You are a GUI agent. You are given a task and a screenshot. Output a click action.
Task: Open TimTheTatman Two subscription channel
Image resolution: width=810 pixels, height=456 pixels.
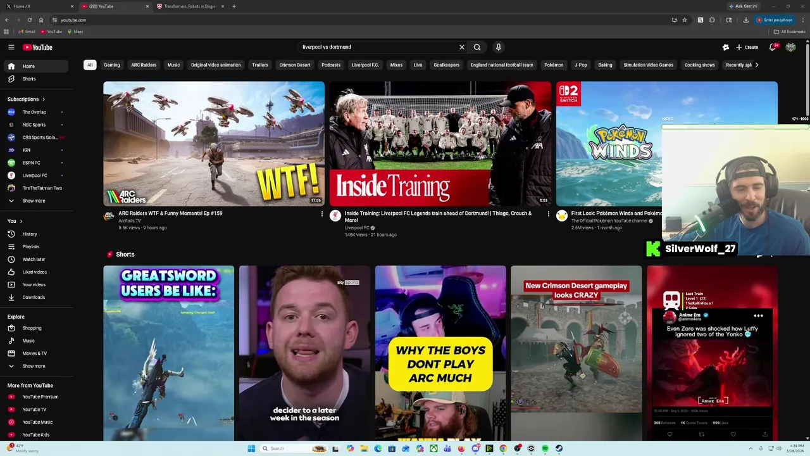[x=38, y=188]
